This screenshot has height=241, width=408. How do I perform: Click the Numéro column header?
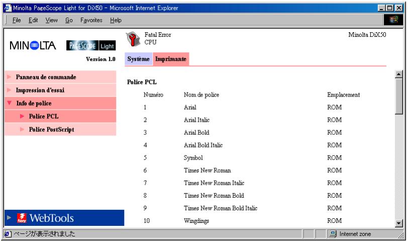click(x=153, y=95)
